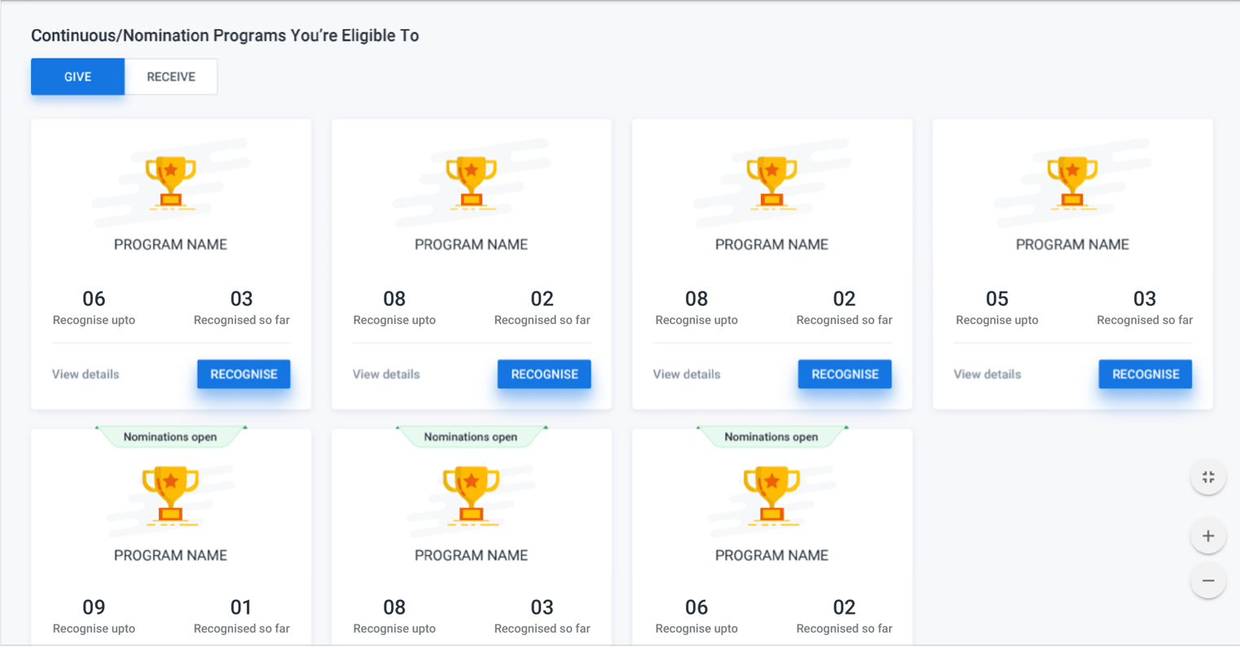Click RECOGNISE on the first program card
The width and height of the screenshot is (1240, 648).
coord(244,374)
